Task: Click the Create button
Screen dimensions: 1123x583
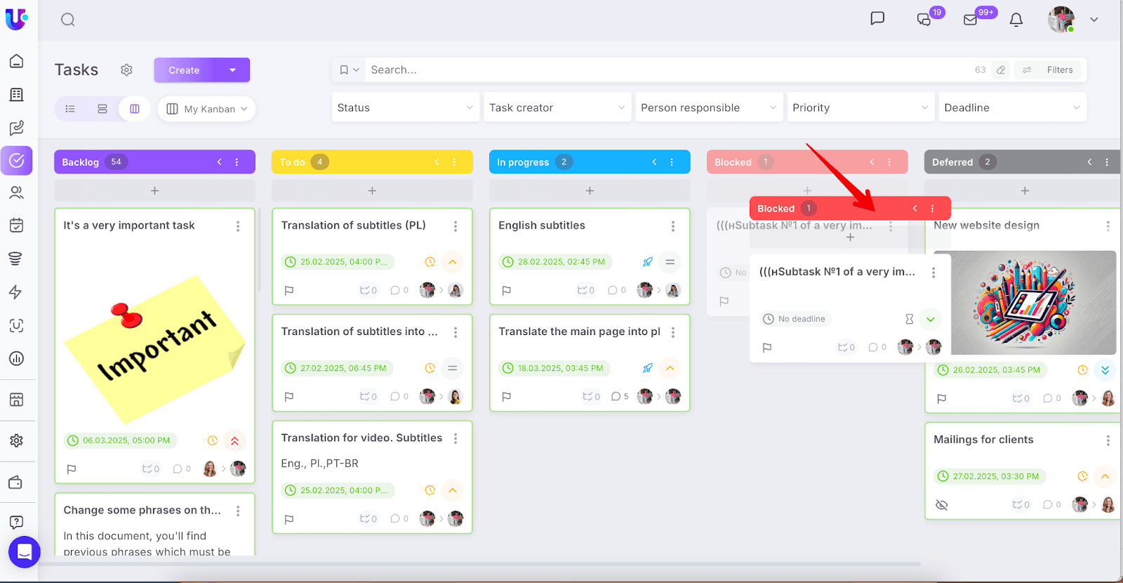Action: 185,70
